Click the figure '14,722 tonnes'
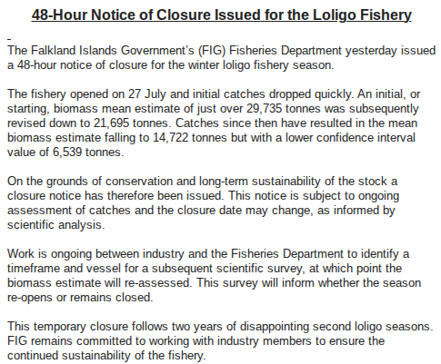 190,138
